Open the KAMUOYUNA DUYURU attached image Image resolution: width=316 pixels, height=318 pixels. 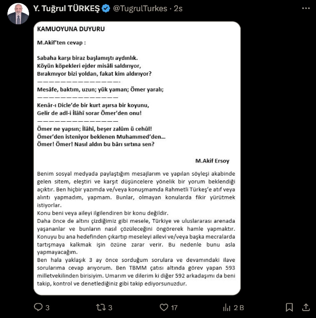click(137, 158)
